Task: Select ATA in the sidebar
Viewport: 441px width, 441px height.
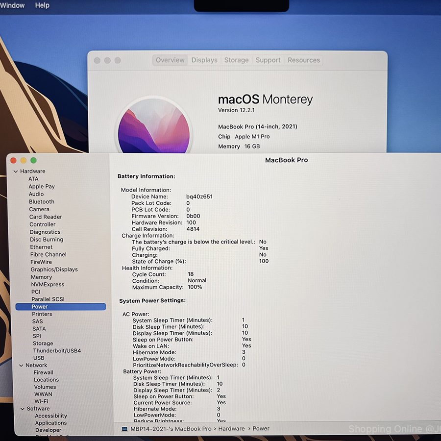Action: [x=33, y=179]
